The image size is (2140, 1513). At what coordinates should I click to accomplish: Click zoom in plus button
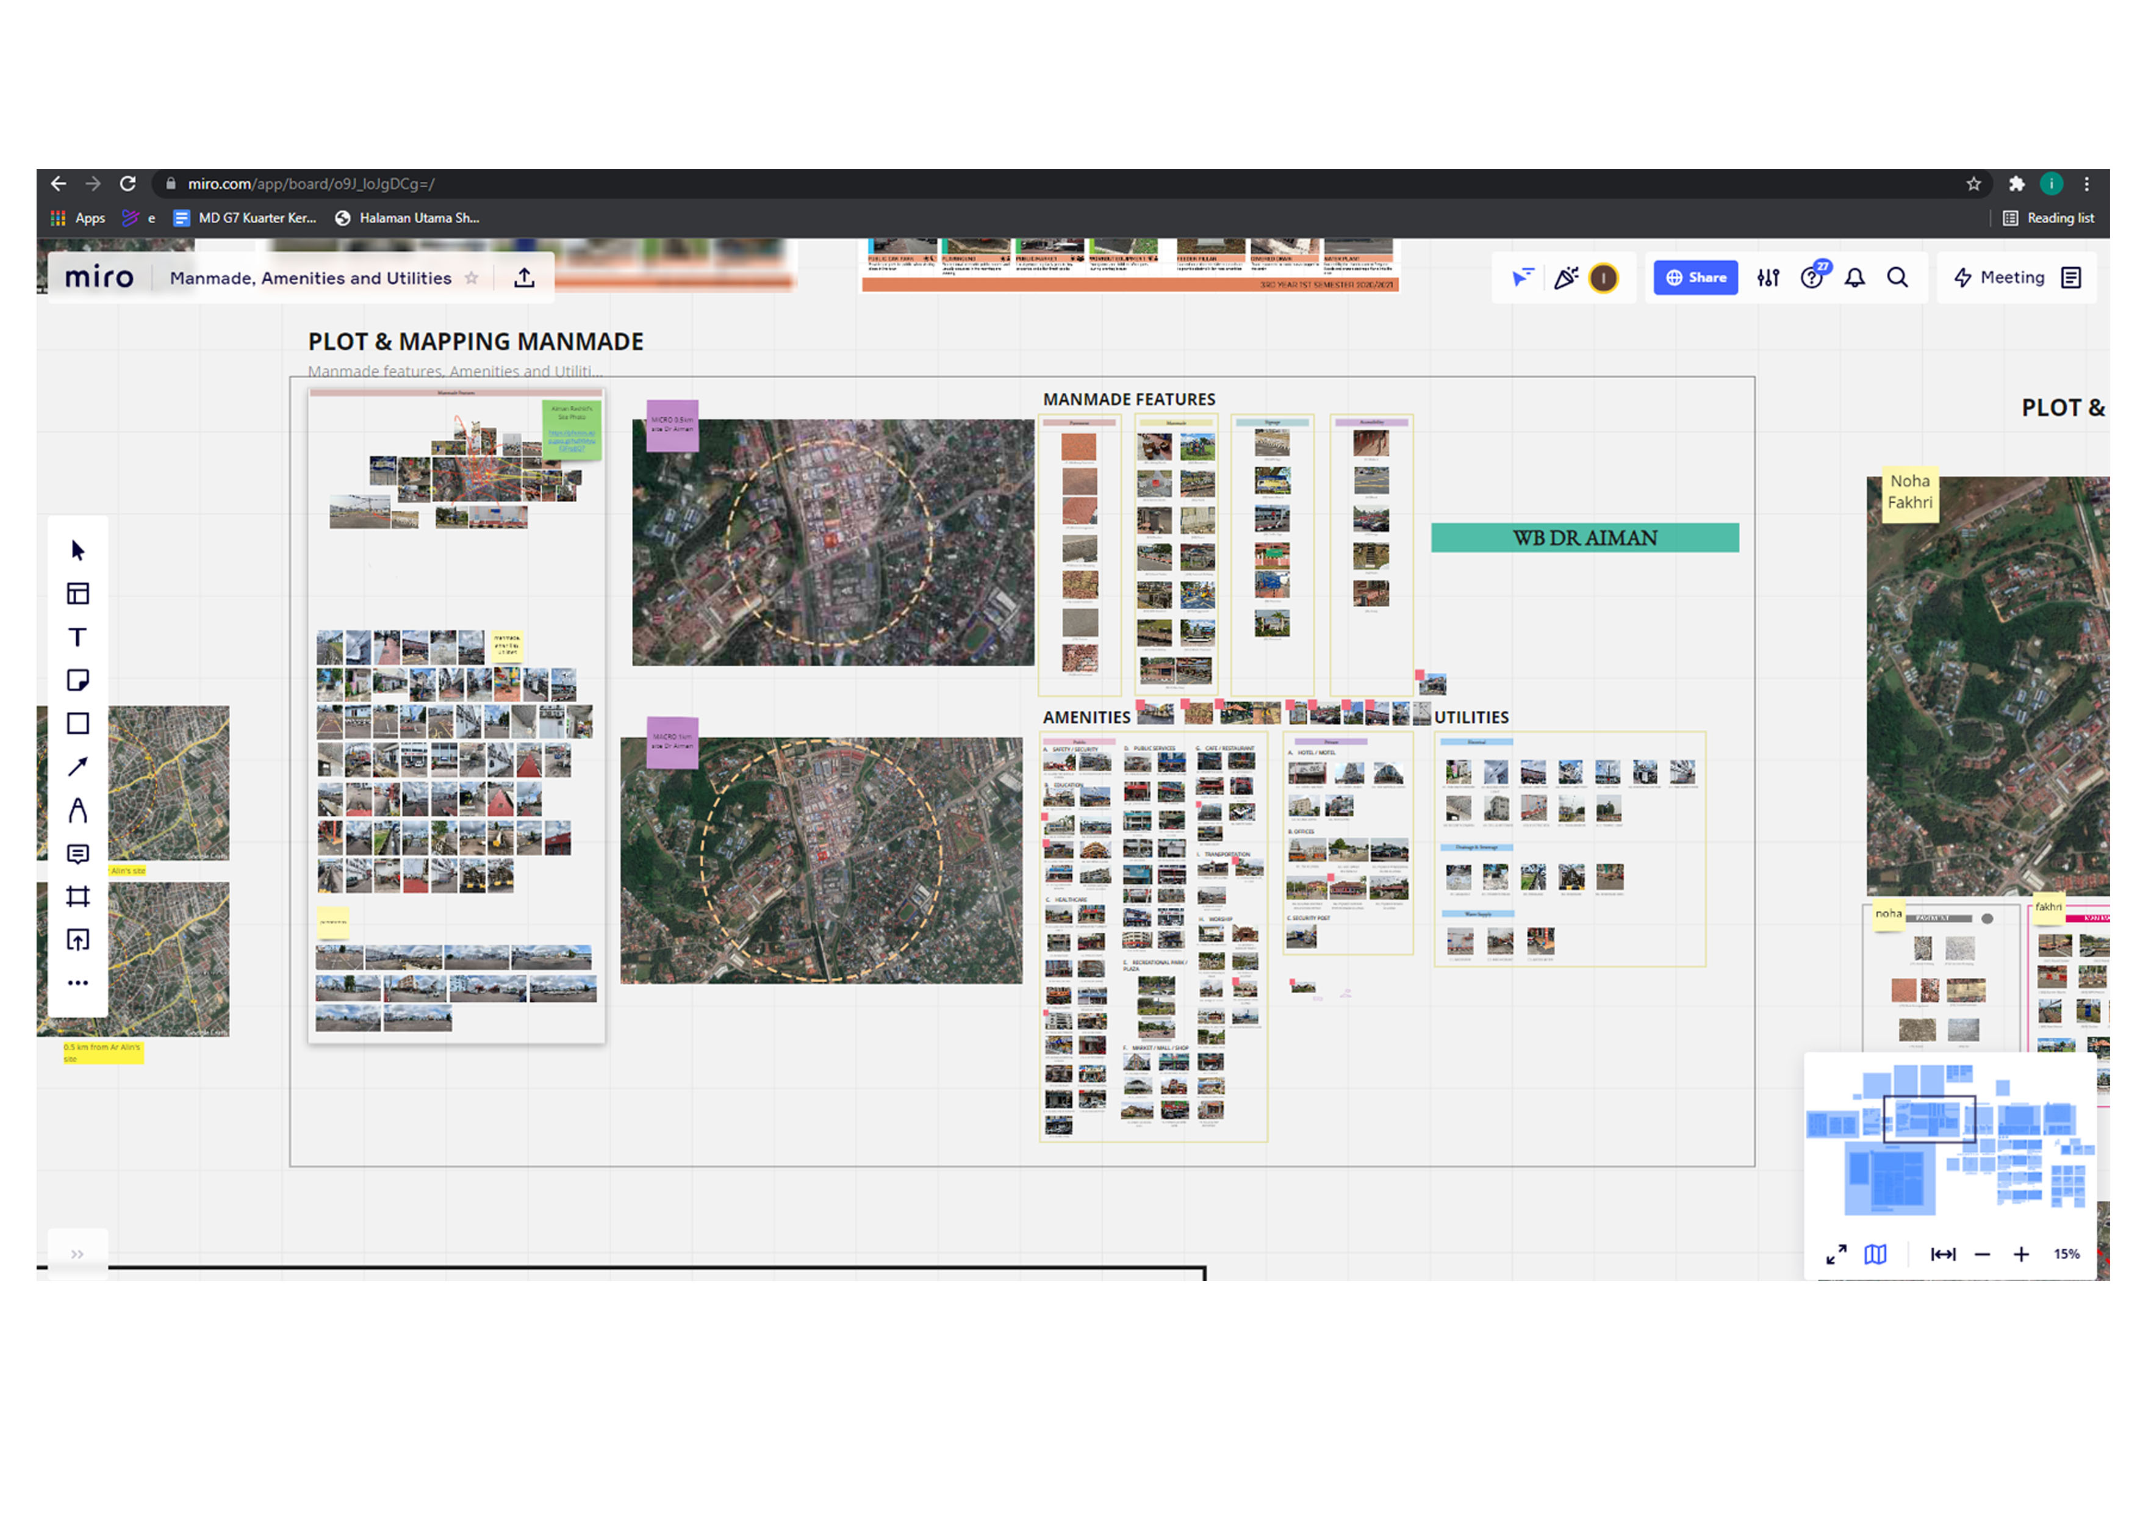pos(2020,1255)
